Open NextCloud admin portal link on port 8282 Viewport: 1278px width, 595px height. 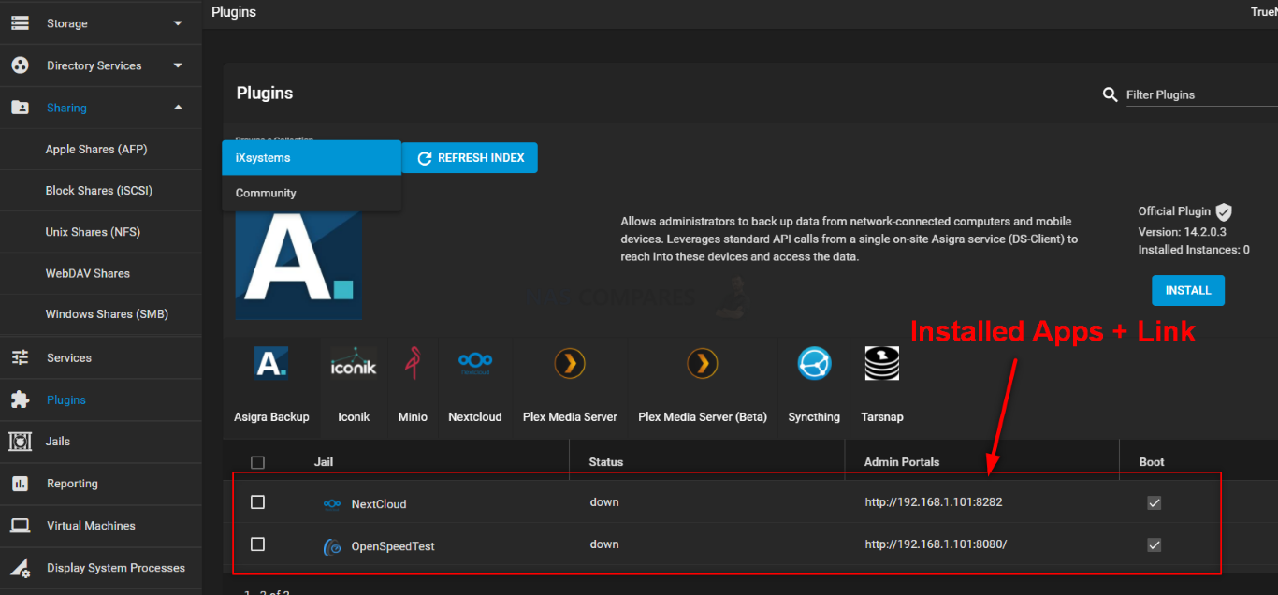pyautogui.click(x=934, y=502)
